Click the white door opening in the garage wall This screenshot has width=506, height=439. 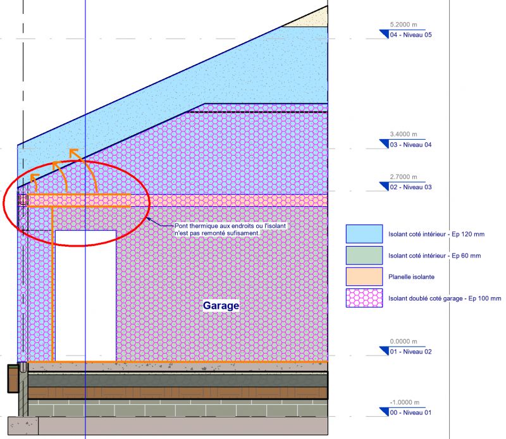pos(85,294)
